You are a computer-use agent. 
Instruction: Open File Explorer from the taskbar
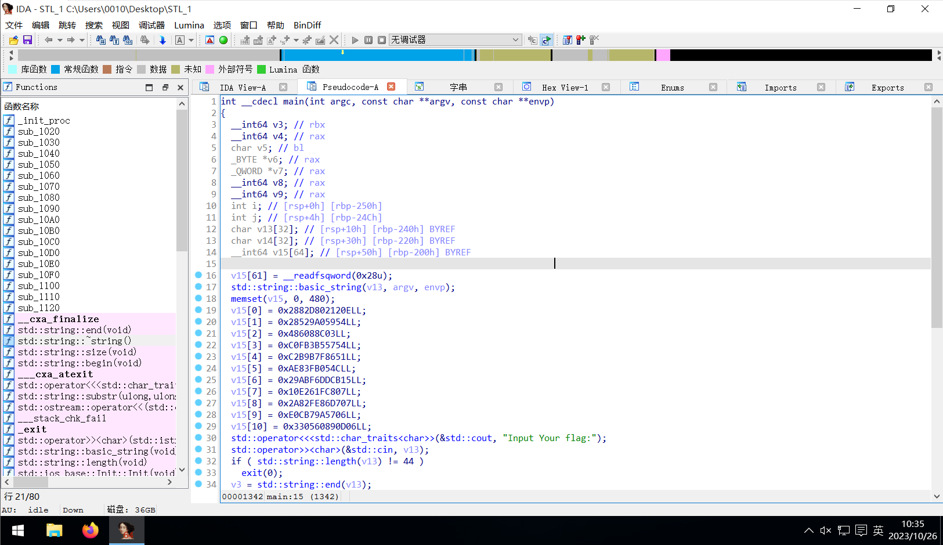[x=55, y=530]
